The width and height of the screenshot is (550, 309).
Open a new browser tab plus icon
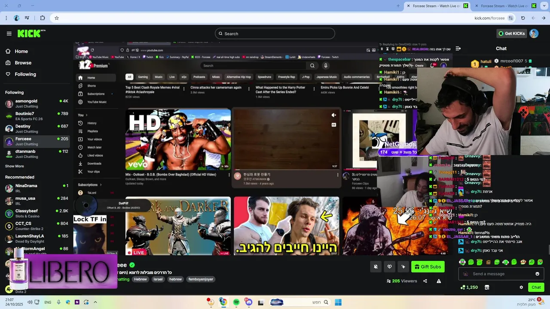398,6
